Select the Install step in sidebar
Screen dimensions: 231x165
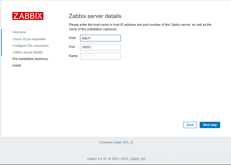coord(17,65)
